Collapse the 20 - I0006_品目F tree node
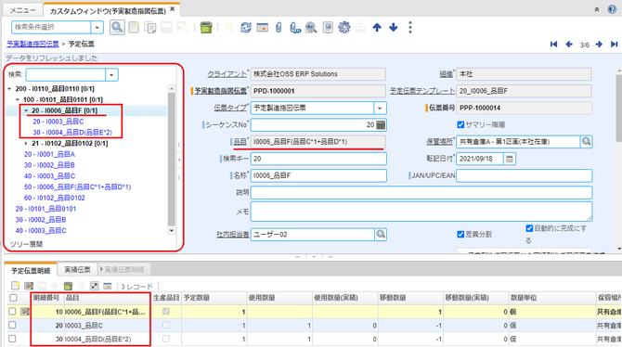The image size is (622, 347). click(x=26, y=110)
